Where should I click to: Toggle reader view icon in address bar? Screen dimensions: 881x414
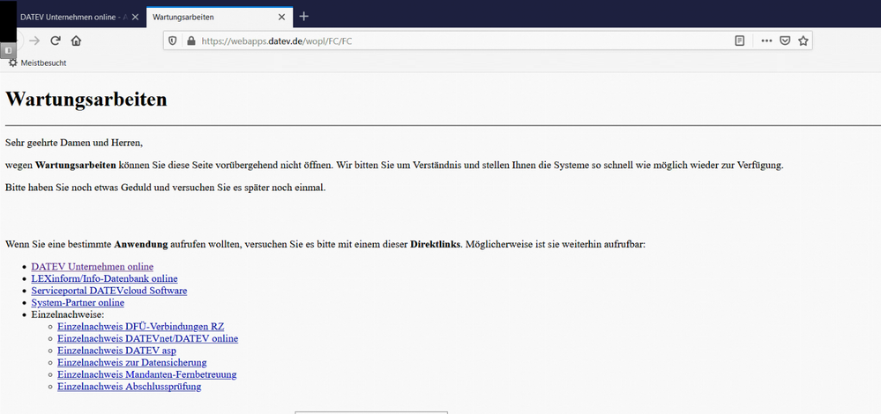[740, 41]
